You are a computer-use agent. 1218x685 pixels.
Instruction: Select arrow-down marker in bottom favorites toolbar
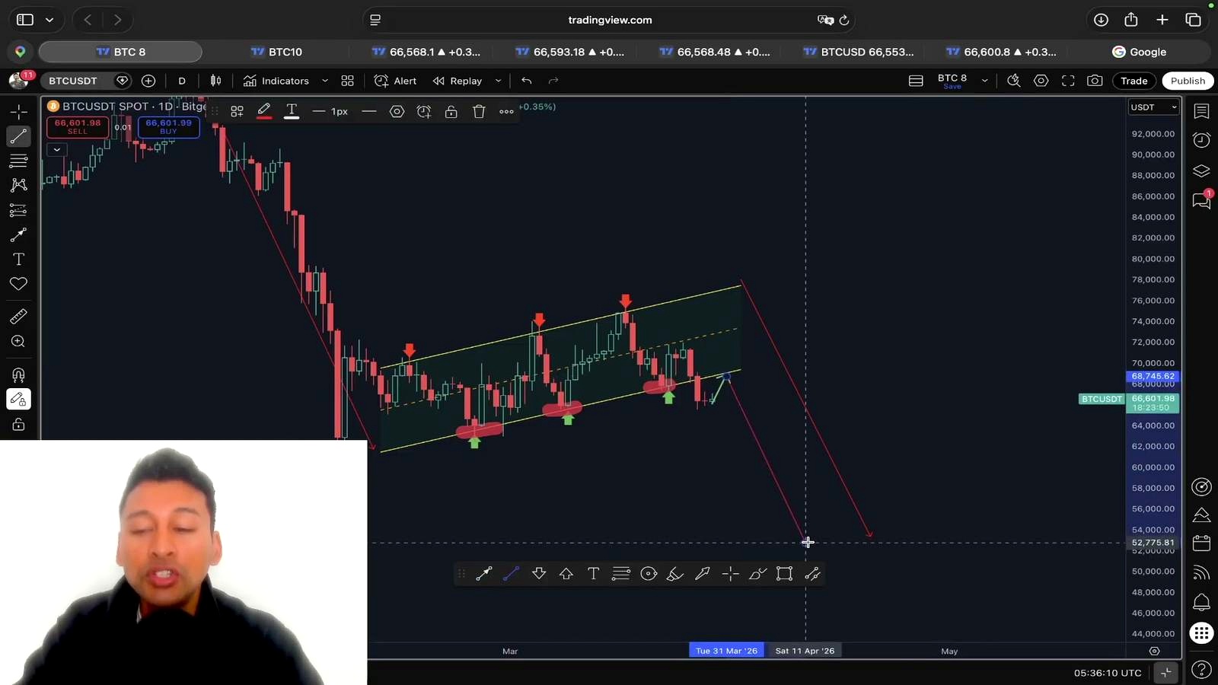pyautogui.click(x=539, y=574)
